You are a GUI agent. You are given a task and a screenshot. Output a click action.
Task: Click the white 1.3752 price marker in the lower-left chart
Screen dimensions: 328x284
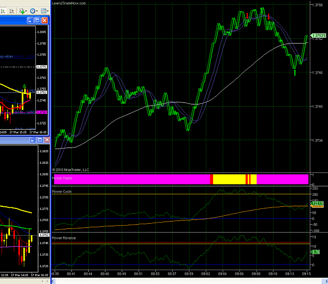coord(44,235)
